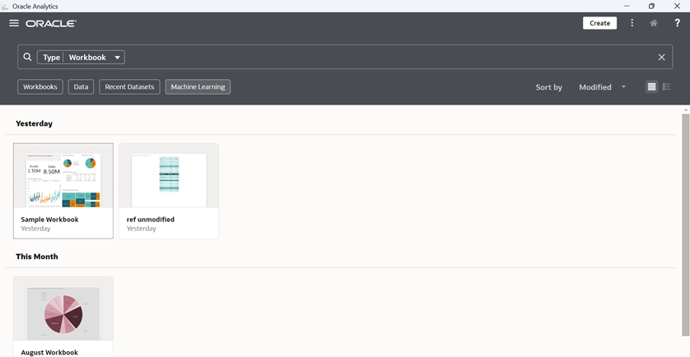Click the 'August Workbook' title text

click(x=49, y=352)
